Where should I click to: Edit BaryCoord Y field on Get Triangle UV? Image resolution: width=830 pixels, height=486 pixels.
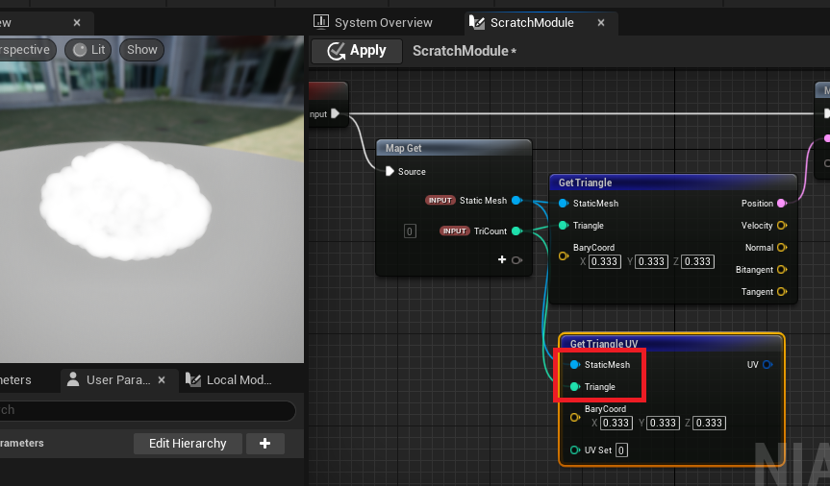663,423
